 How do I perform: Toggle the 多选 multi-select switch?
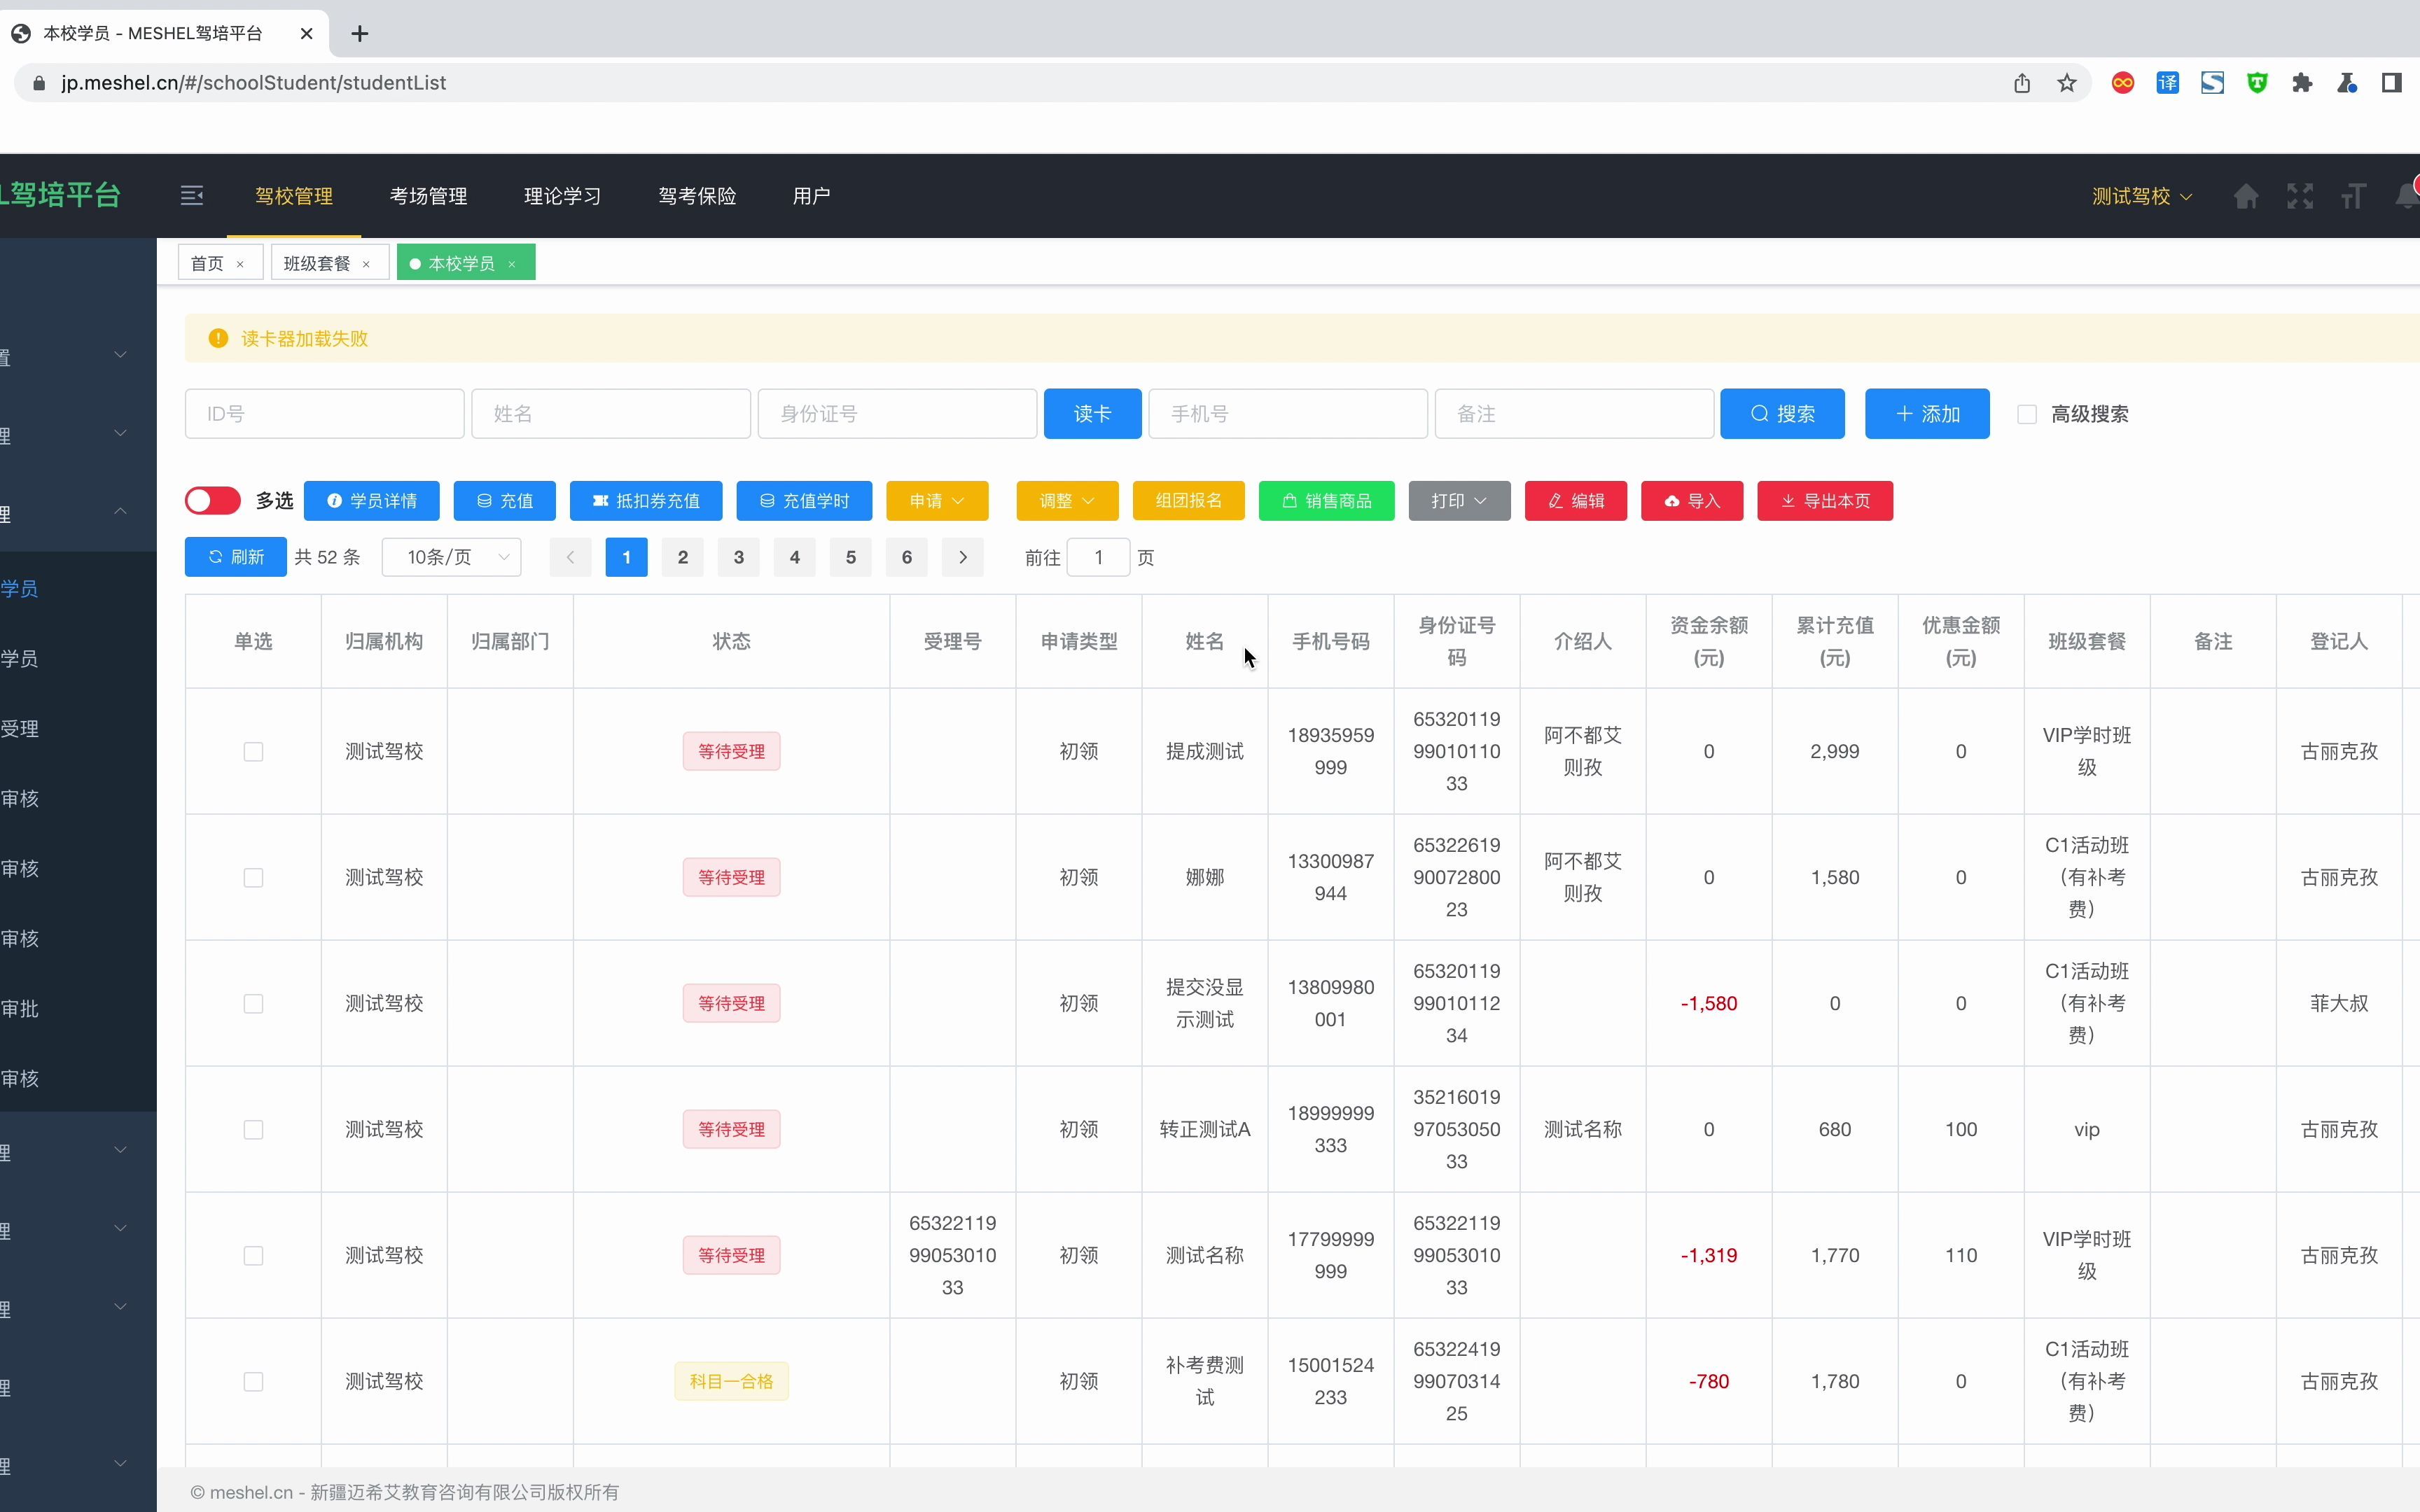[213, 500]
